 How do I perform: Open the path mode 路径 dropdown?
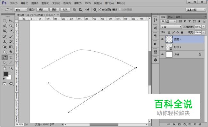pos(20,10)
